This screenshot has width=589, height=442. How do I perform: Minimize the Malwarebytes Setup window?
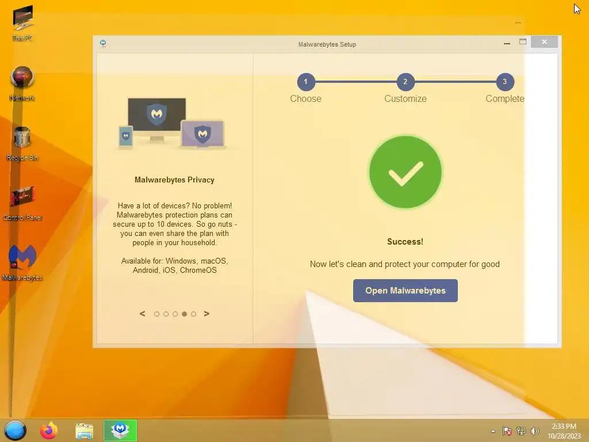click(507, 43)
